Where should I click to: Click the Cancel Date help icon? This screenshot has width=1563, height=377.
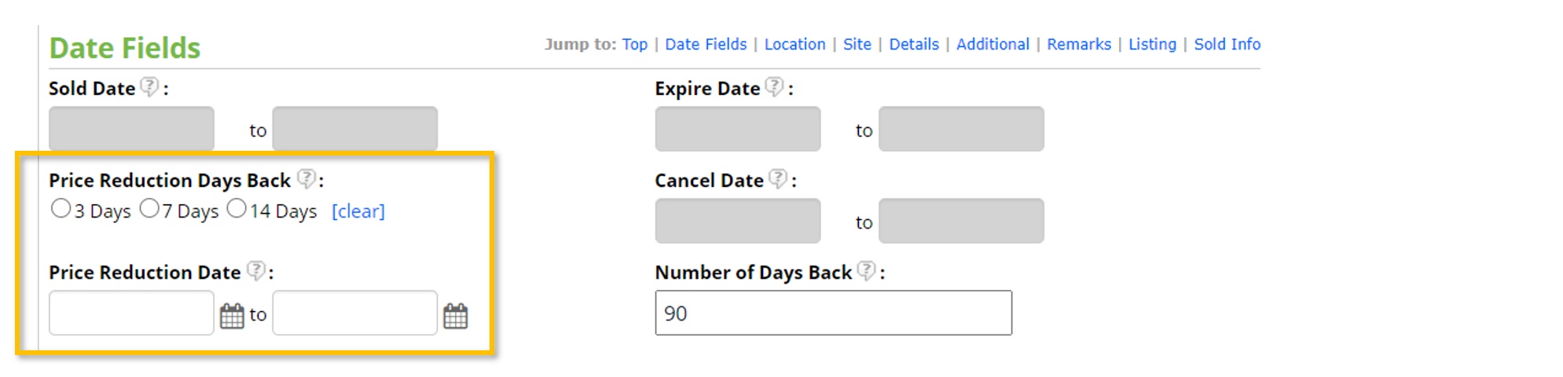tap(778, 179)
